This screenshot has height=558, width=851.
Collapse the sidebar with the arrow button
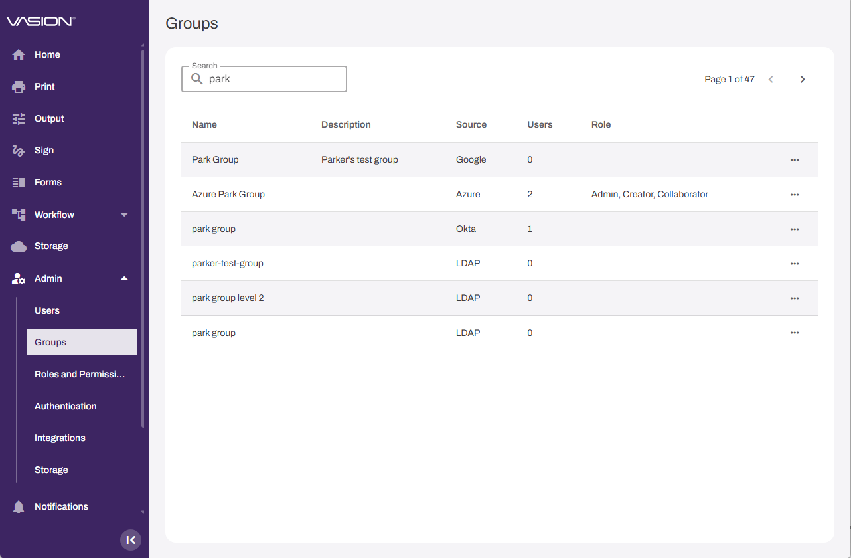point(131,540)
